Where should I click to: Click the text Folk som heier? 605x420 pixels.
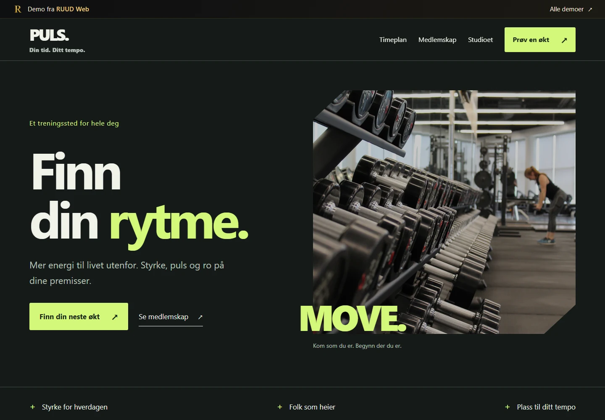[312, 407]
